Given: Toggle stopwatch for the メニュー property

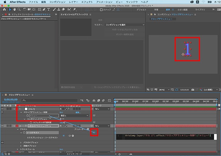Looking at the screenshot, I should 28,116.
